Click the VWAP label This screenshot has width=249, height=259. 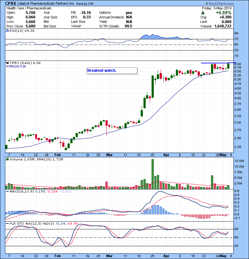(76, 26)
